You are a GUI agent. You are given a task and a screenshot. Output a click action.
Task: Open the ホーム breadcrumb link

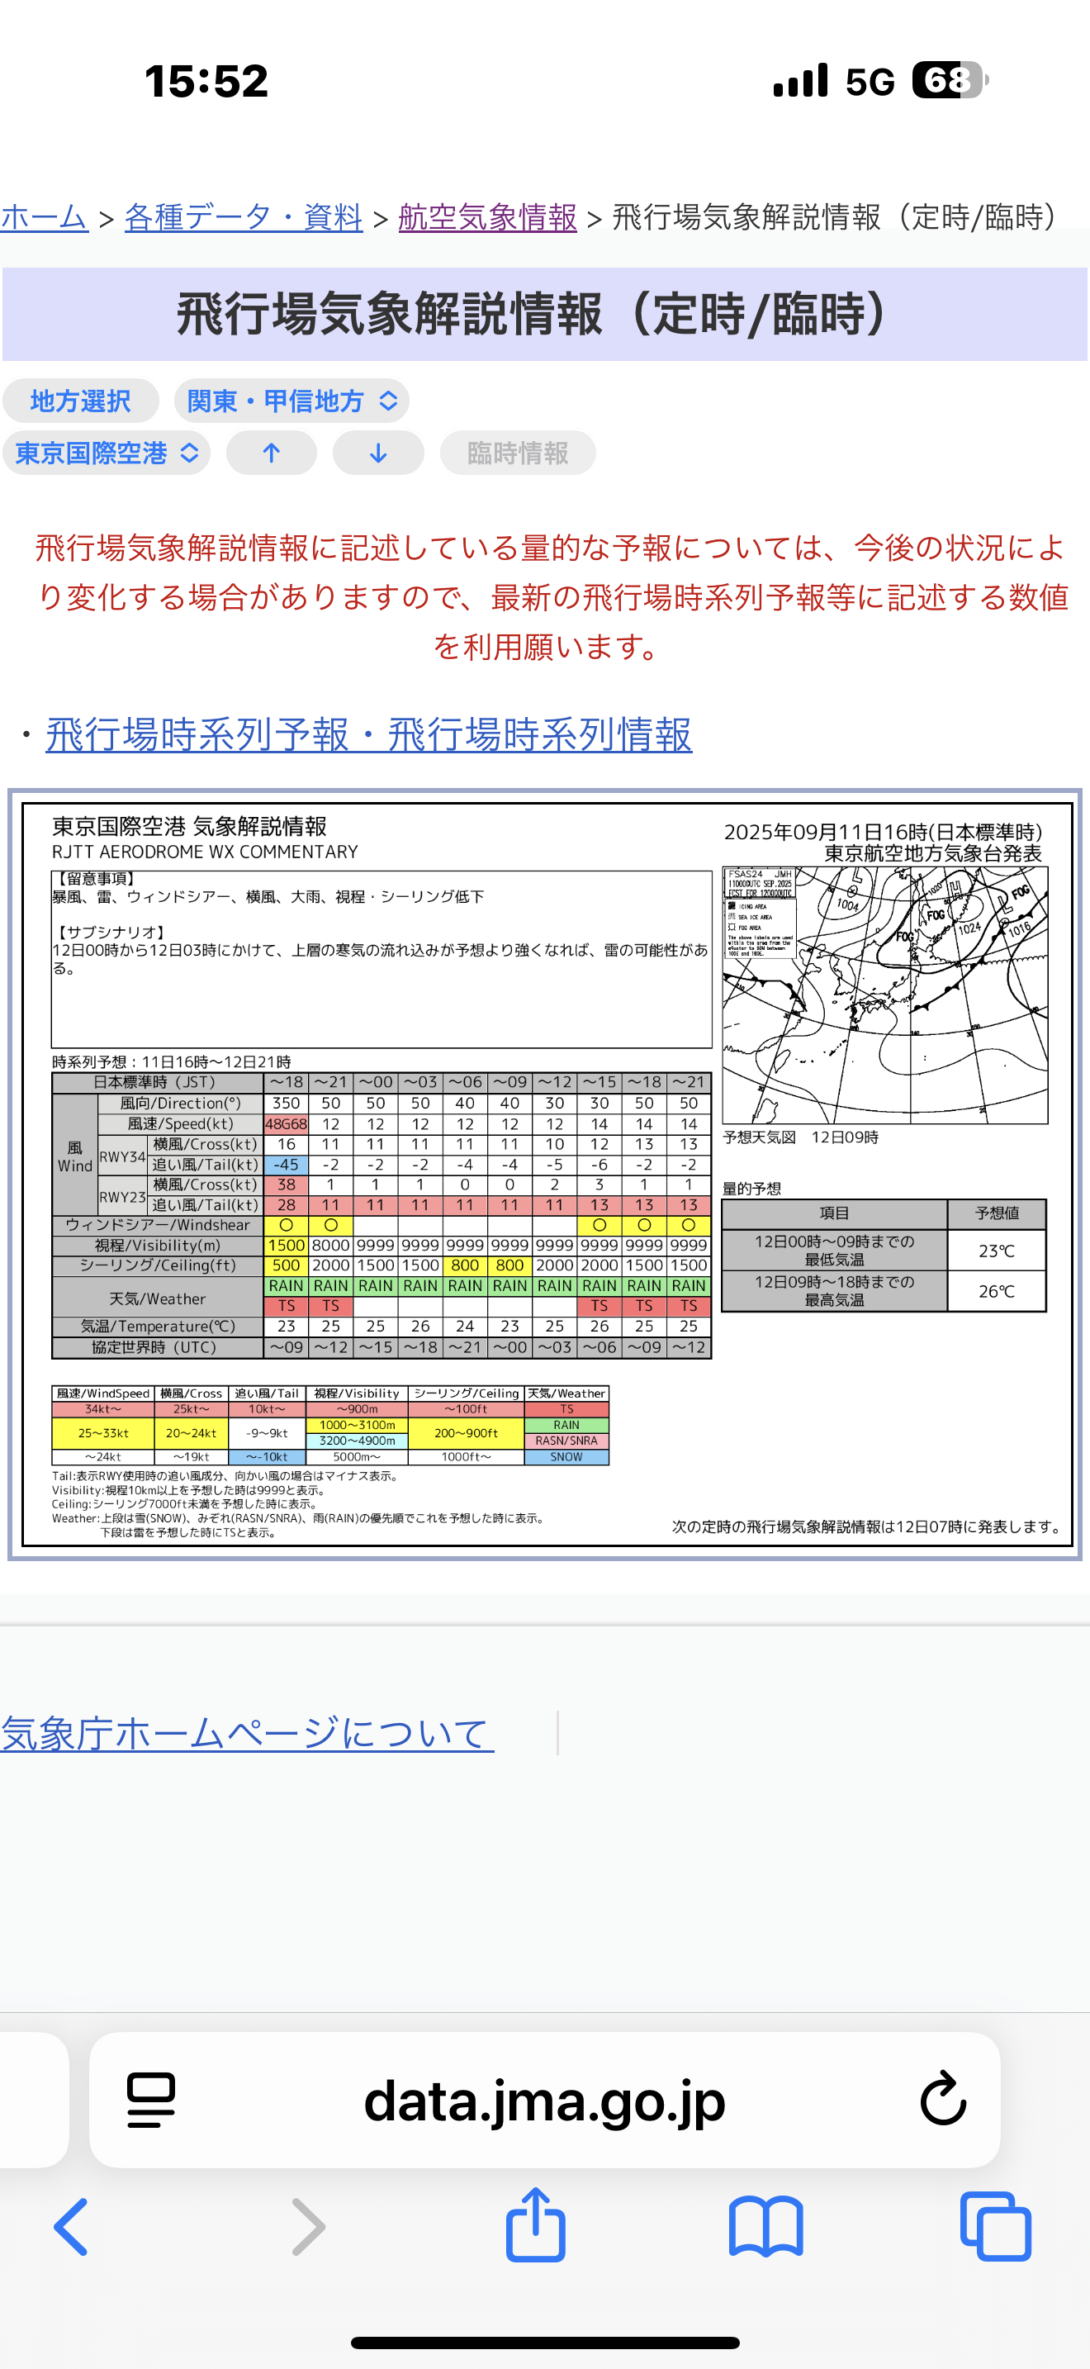tap(44, 217)
